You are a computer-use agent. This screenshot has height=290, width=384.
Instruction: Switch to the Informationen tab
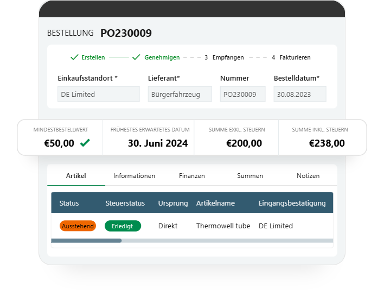pyautogui.click(x=134, y=176)
